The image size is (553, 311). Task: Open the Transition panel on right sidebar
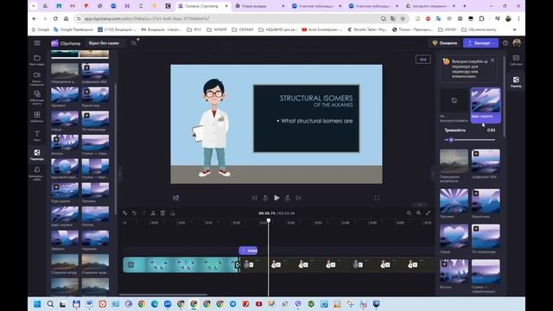pos(516,81)
